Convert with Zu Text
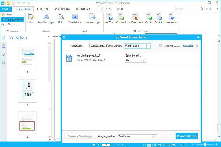The width and height of the screenshot is (221, 147). pyautogui.click(x=158, y=18)
